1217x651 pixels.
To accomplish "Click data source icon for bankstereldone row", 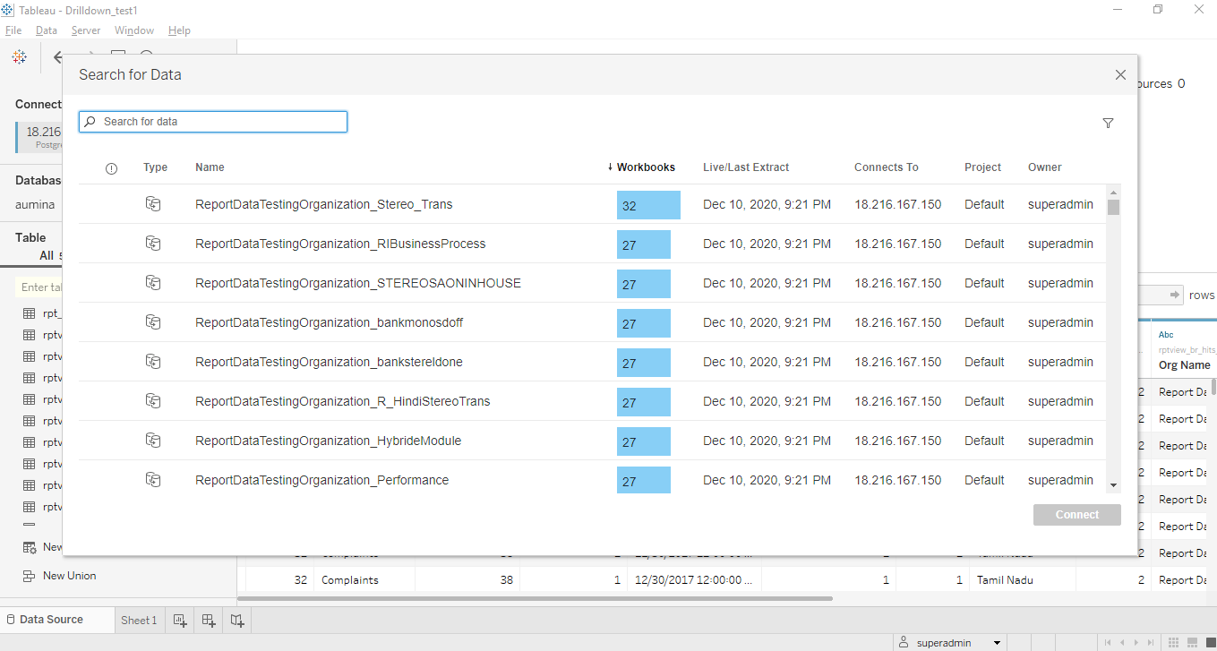I will tap(153, 362).
